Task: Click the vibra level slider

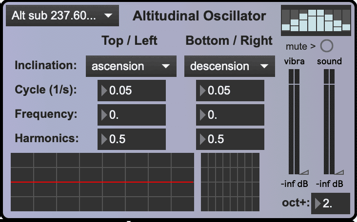Action: (295, 122)
